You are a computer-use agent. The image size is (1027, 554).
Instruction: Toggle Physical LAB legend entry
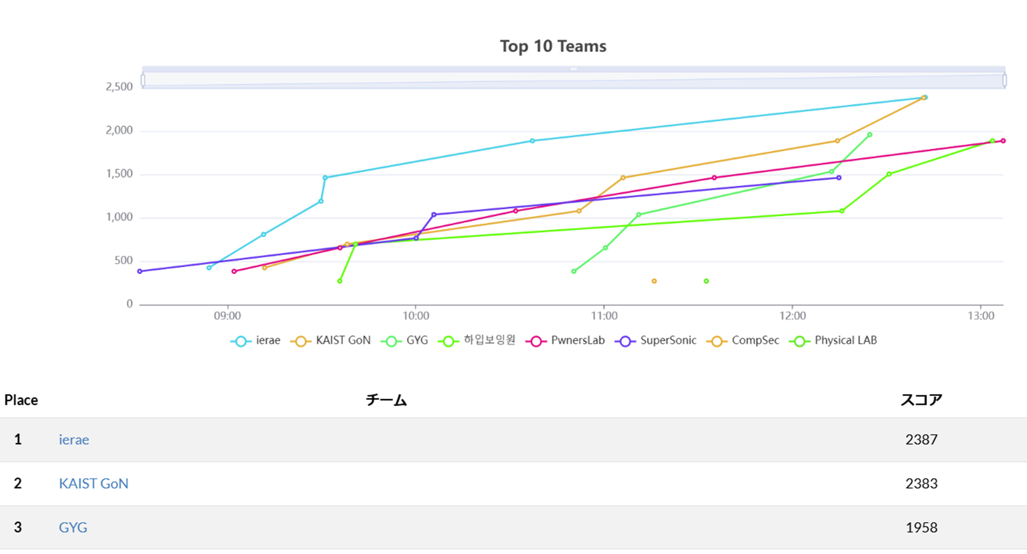(x=833, y=341)
